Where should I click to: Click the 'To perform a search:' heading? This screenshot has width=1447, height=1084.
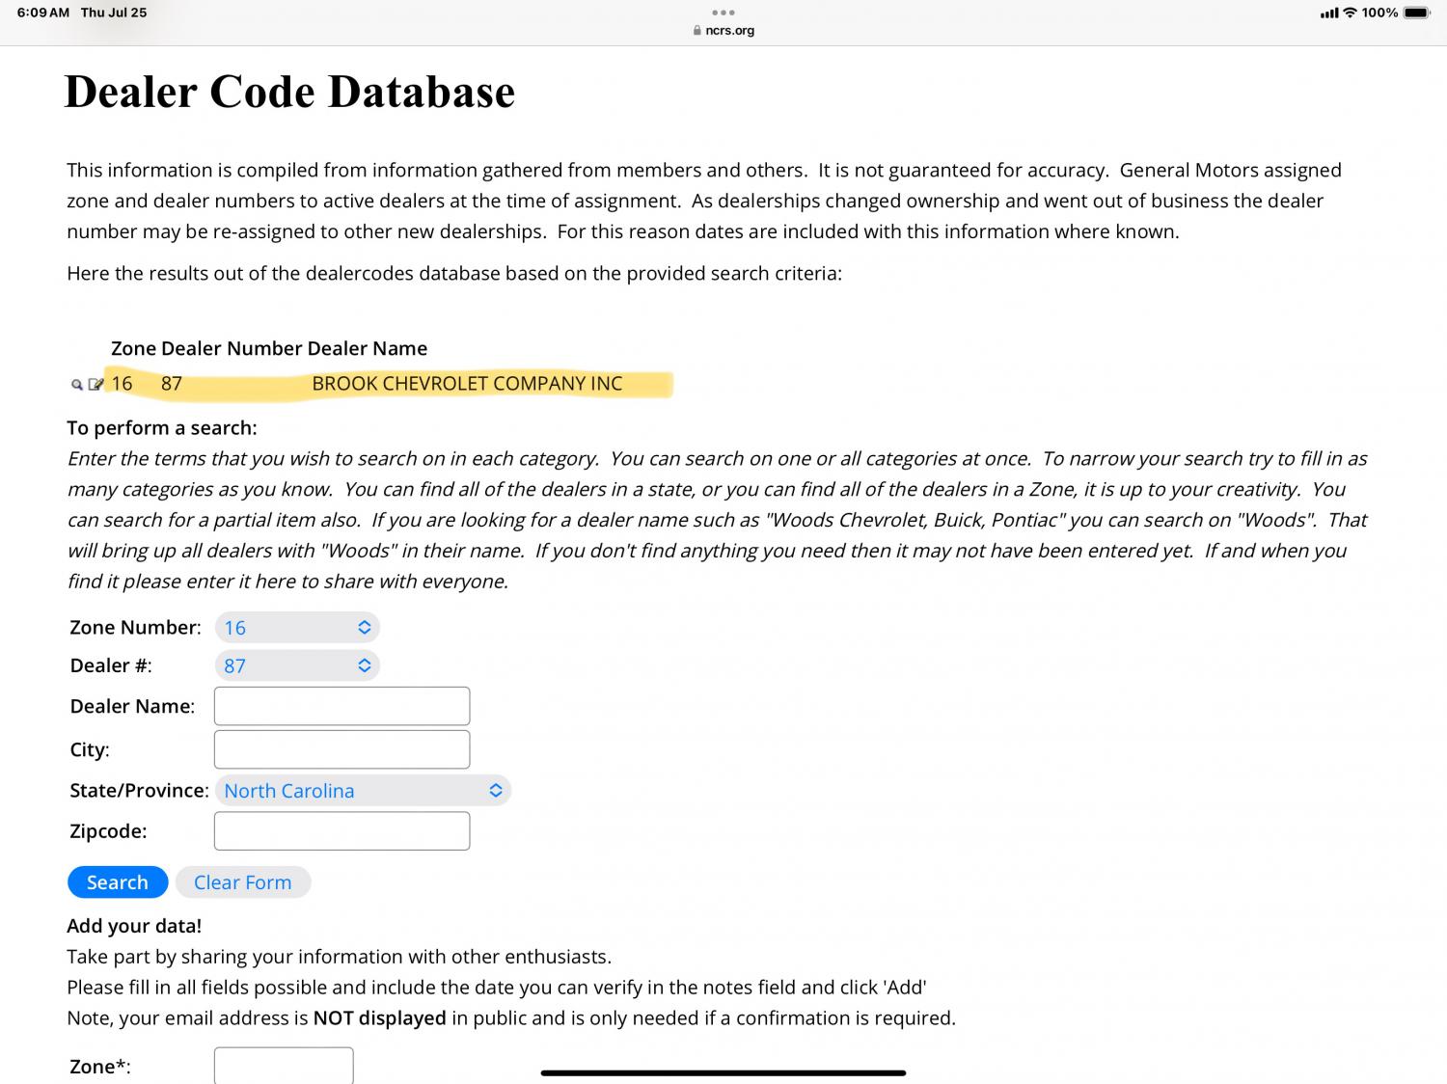[x=162, y=427]
